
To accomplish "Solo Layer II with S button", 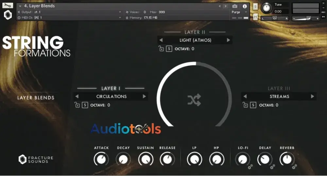I will (169, 49).
